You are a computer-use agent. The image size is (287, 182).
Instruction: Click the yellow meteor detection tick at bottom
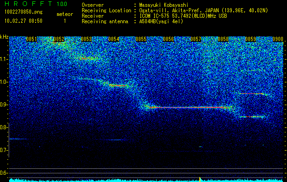[x=200, y=179]
